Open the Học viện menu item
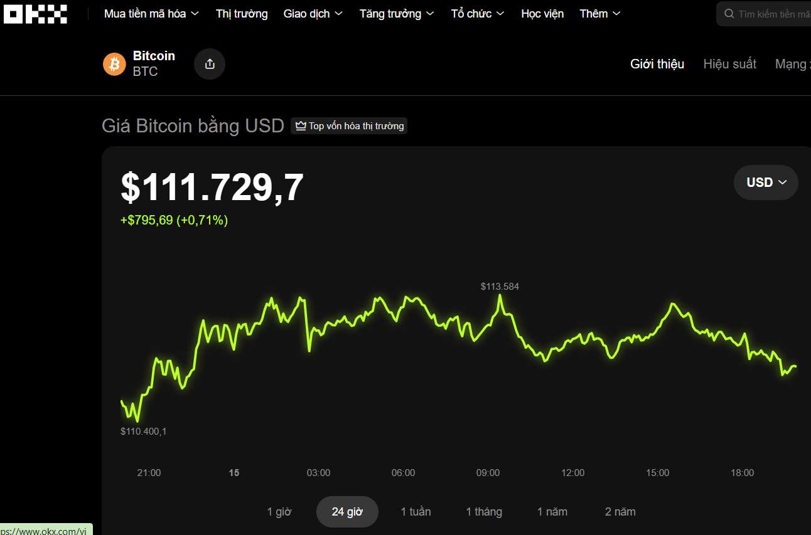811x535 pixels. pyautogui.click(x=542, y=14)
